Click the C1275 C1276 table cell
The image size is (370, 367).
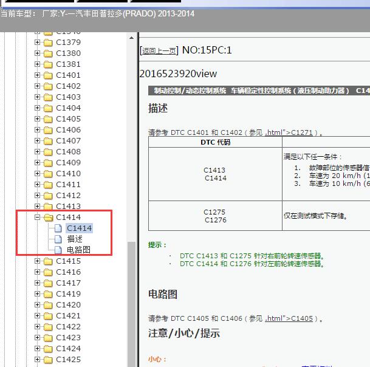click(x=215, y=216)
